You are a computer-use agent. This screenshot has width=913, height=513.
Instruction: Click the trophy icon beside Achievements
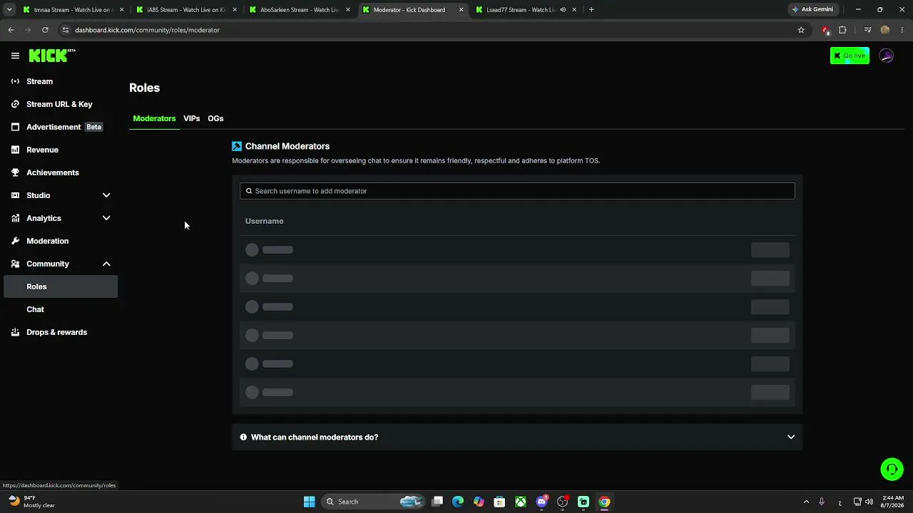(15, 172)
